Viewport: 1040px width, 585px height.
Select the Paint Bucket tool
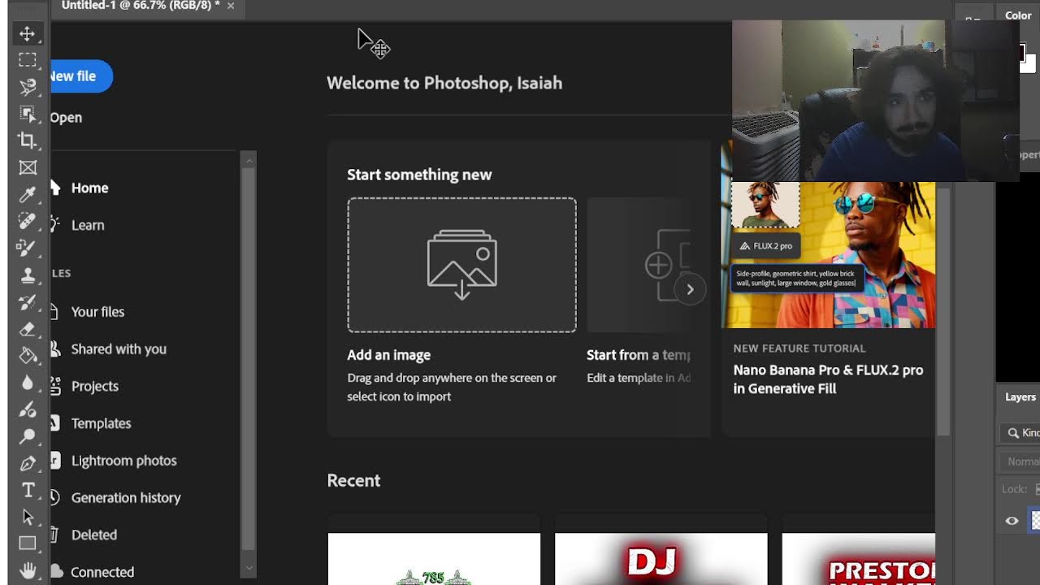tap(28, 356)
